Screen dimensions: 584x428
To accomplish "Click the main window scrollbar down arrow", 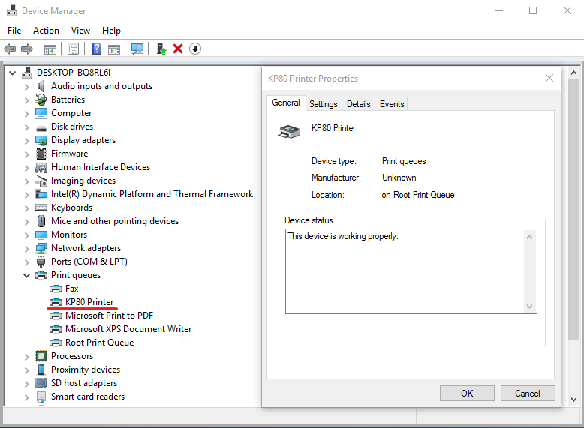I will point(573,400).
